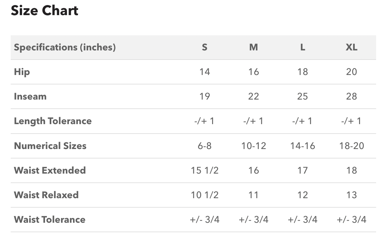Click the numerical size 10-12 cell
Screen dimensions: 389x247
pos(253,146)
